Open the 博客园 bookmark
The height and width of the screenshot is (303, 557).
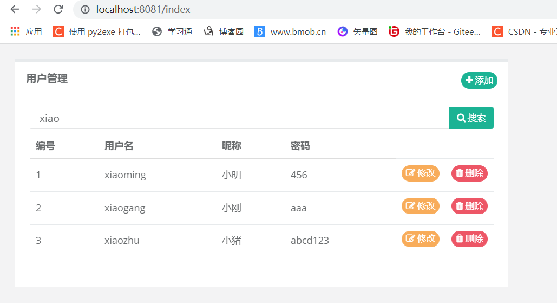tap(224, 31)
